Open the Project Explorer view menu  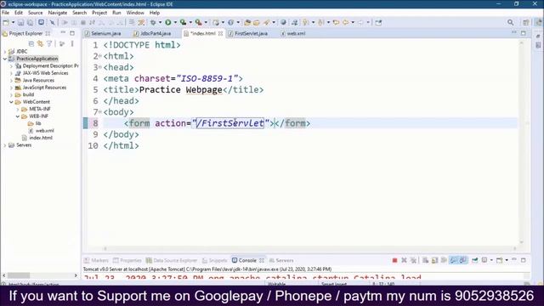coord(72,43)
